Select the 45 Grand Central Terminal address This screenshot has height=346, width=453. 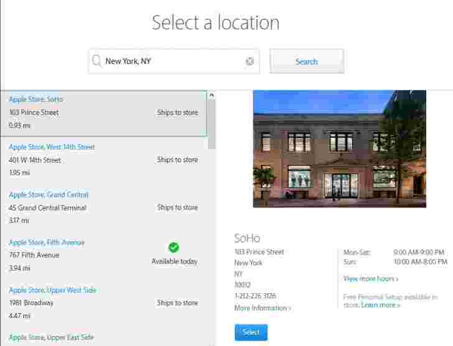click(48, 207)
